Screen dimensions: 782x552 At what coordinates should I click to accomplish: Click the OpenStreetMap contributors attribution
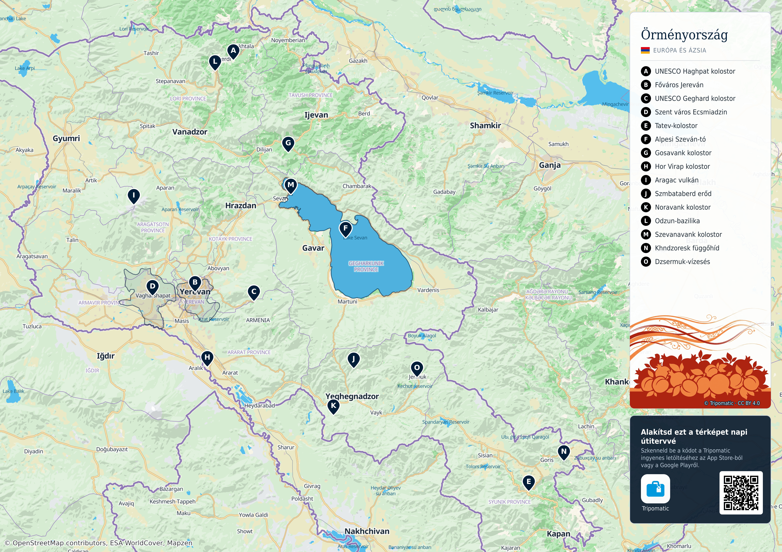coord(99,543)
